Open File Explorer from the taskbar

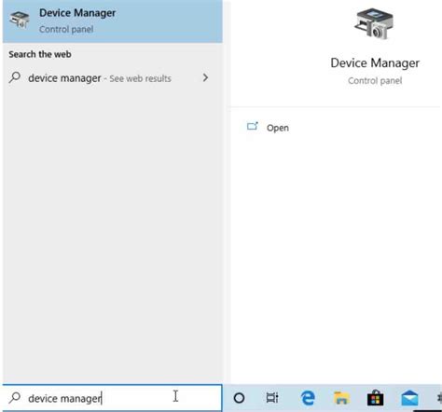[341, 398]
